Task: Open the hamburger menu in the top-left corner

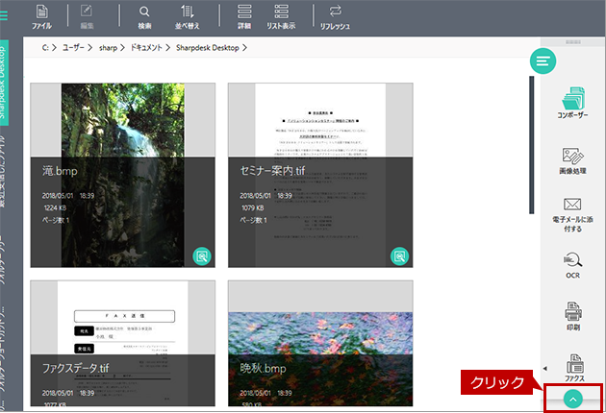Action: tap(4, 15)
